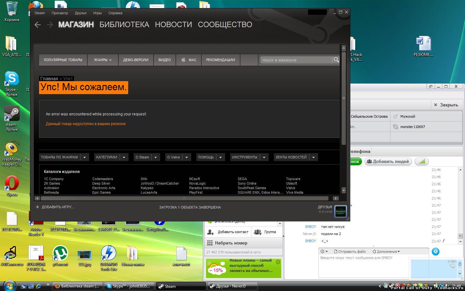Open the AVIConverter desktop icon
Image resolution: width=465 pixels, height=291 pixels.
coord(12,256)
